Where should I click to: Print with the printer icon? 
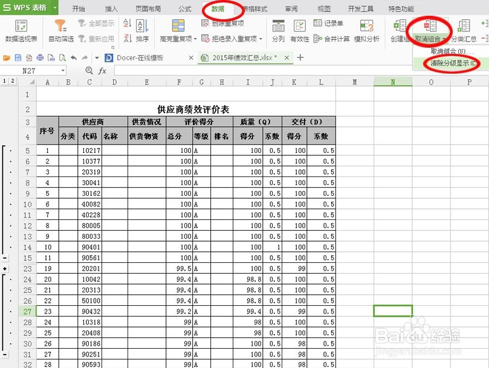click(40, 58)
